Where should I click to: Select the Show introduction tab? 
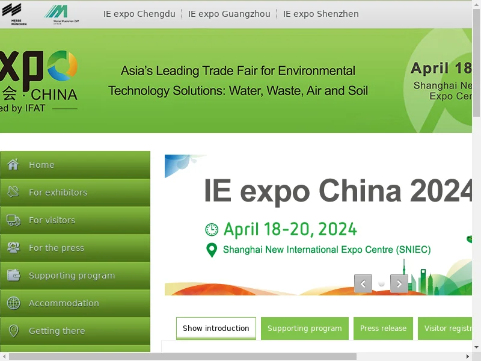[x=216, y=328]
